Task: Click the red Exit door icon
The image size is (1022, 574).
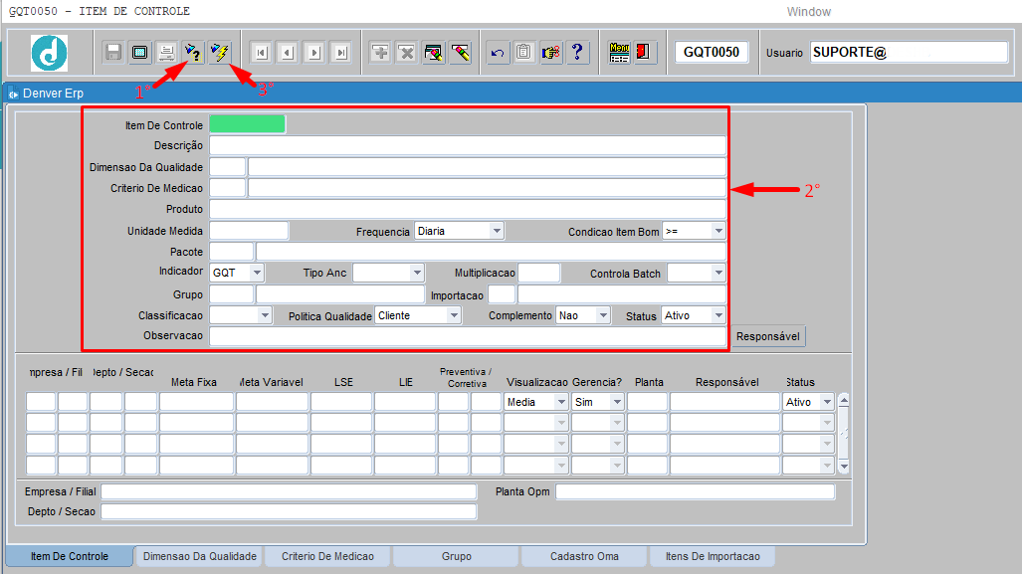Action: [x=643, y=52]
